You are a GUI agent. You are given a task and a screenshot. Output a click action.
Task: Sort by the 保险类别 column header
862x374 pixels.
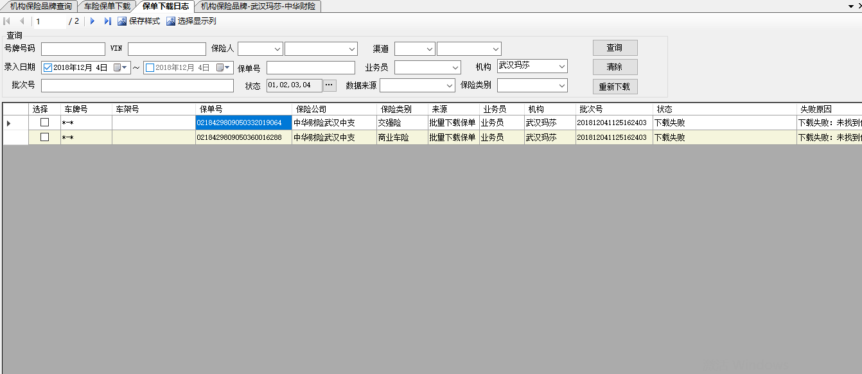(402, 109)
